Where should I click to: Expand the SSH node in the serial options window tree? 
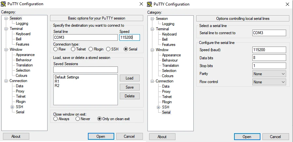click(159, 107)
